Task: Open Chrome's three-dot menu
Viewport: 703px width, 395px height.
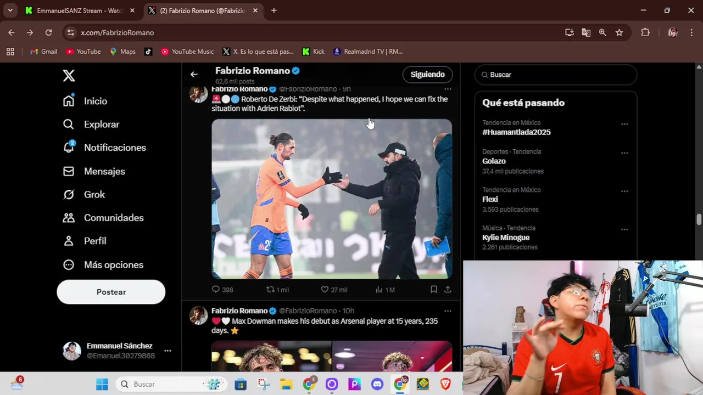Action: click(x=691, y=32)
